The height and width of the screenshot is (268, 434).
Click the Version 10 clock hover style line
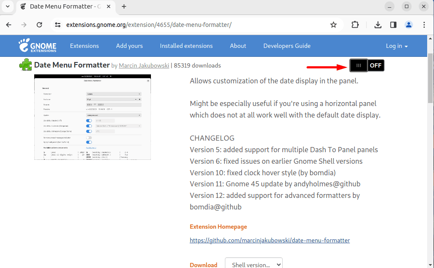(263, 173)
